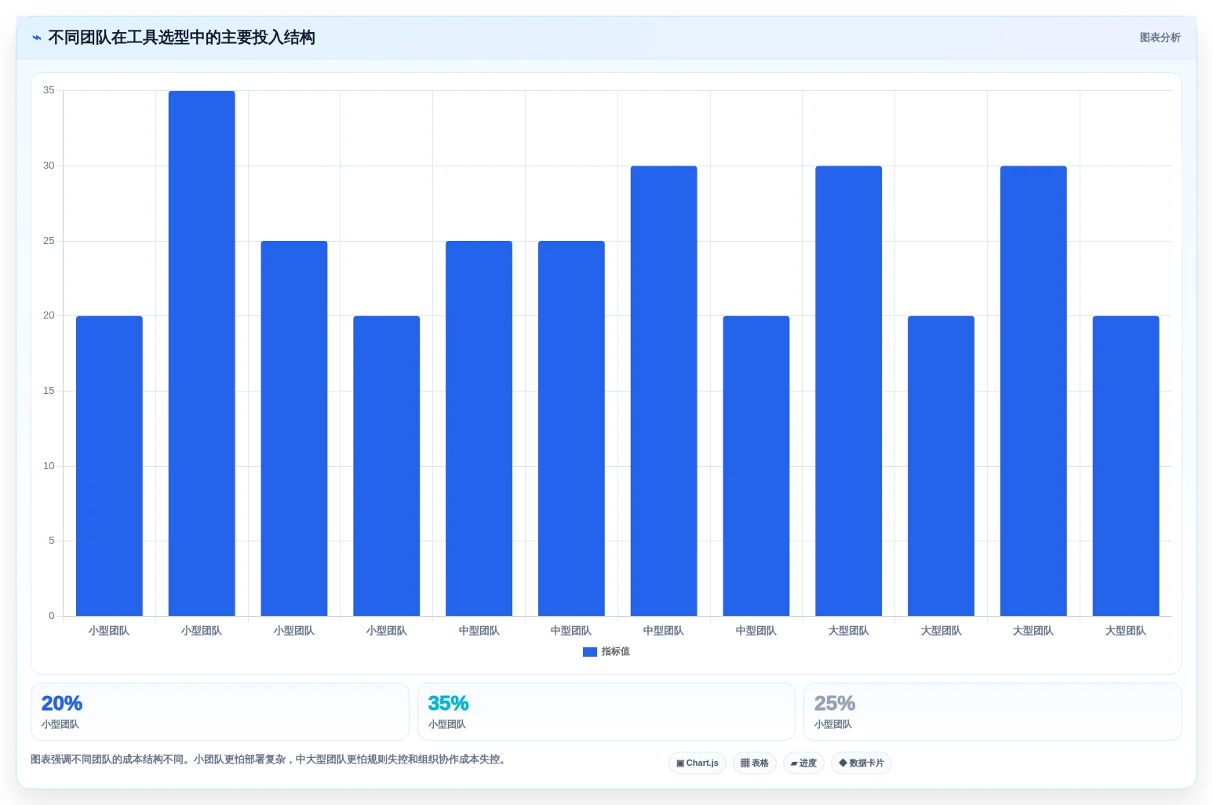Viewport: 1213px width, 805px height.
Task: Click the y-axis label 0
Action: [x=52, y=616]
